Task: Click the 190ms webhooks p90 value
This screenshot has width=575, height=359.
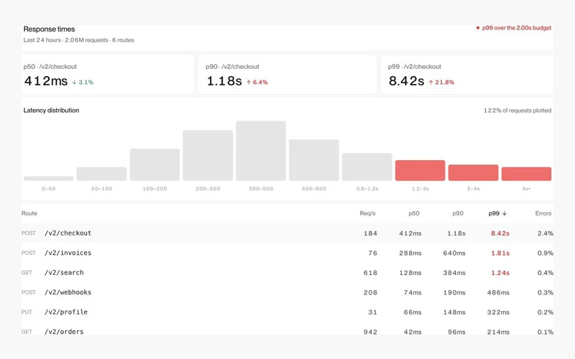Action: pyautogui.click(x=454, y=293)
